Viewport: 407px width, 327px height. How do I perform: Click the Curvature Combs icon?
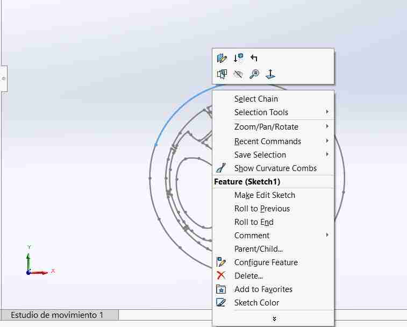[x=221, y=168]
